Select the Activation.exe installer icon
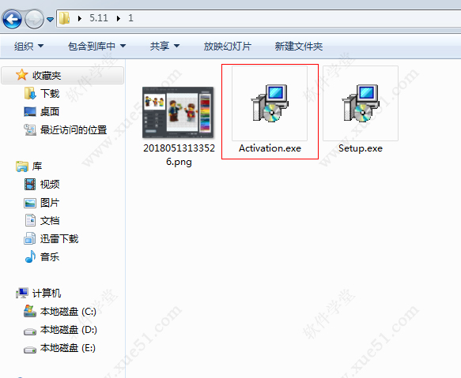This screenshot has height=378, width=461. pos(270,103)
